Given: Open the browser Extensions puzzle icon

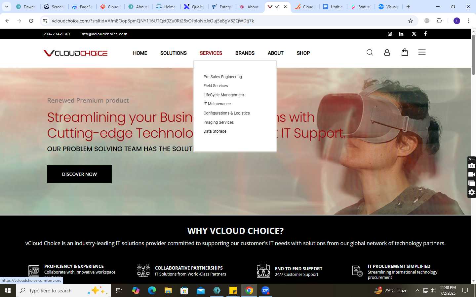Looking at the screenshot, I should pos(439,21).
